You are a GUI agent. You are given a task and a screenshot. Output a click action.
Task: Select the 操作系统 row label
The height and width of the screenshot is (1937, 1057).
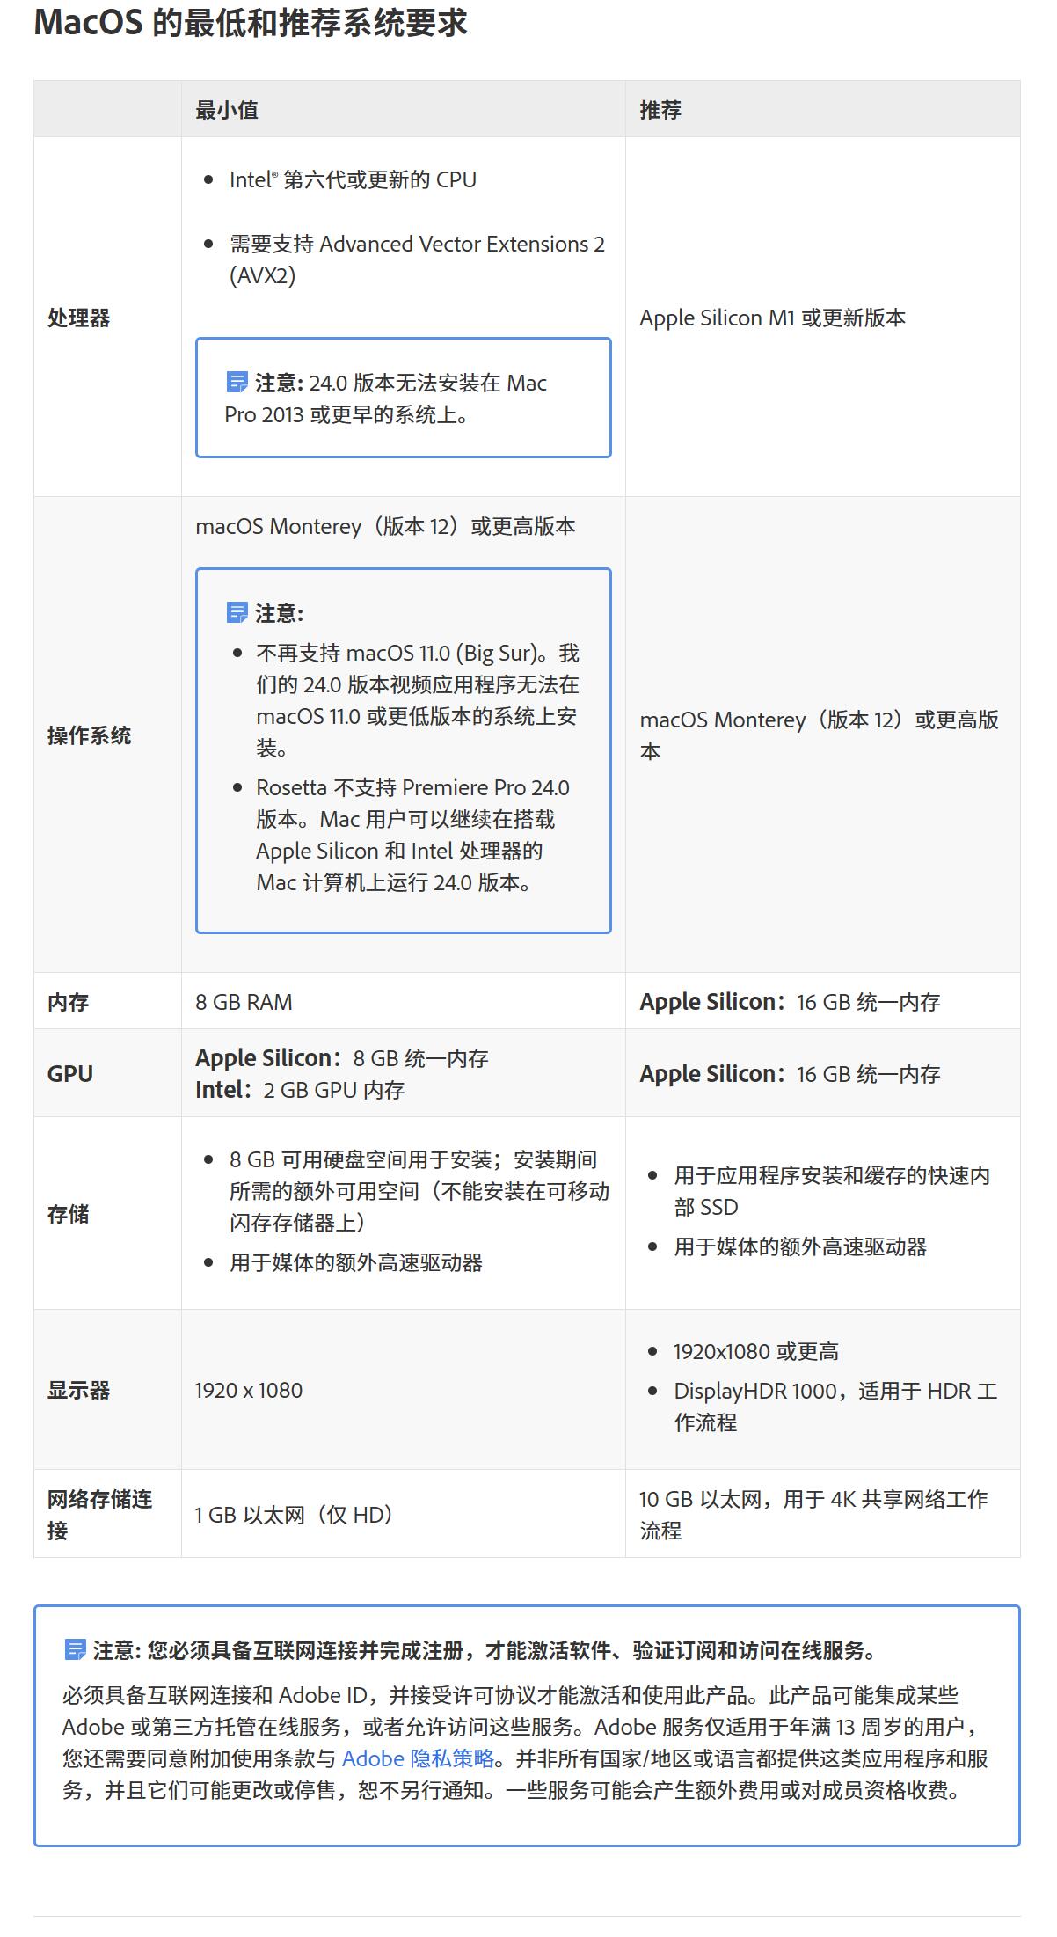[89, 735]
